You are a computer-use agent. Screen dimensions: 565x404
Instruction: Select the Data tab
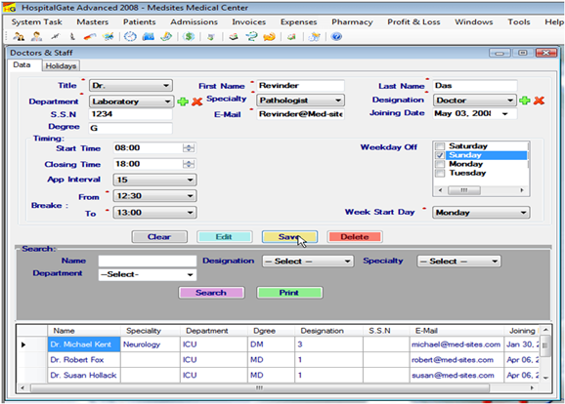22,65
